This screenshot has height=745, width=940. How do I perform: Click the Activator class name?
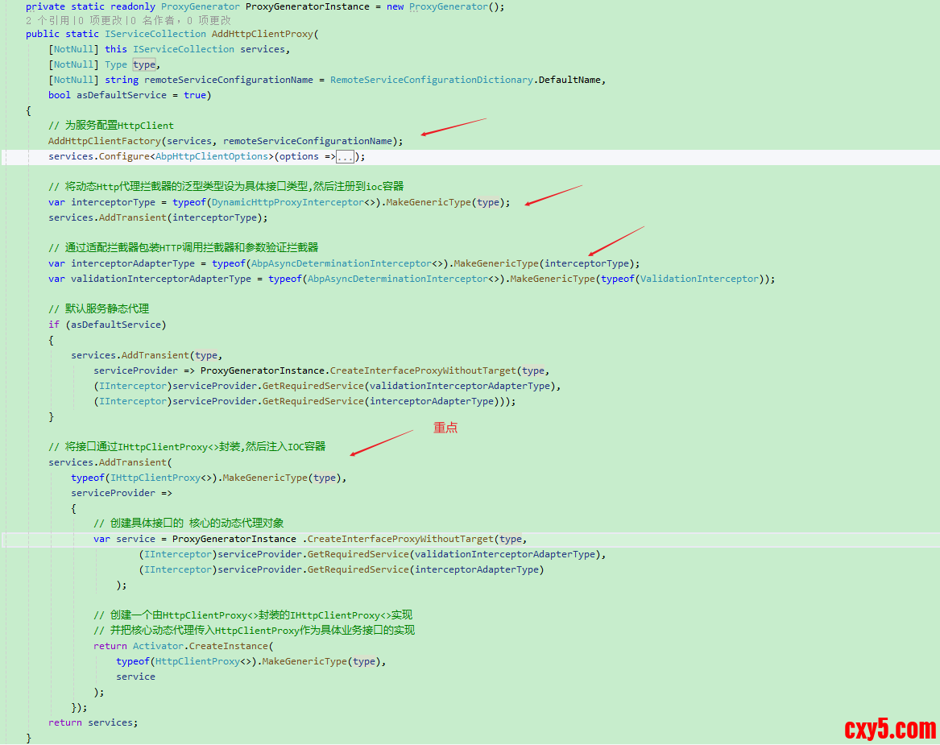point(158,646)
